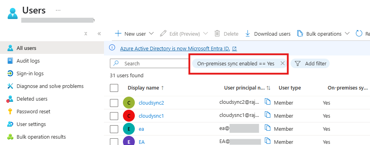Viewport: 370px width, 145px height.
Task: Click the copy icon next to cloudsync2 UPN
Action: click(267, 102)
